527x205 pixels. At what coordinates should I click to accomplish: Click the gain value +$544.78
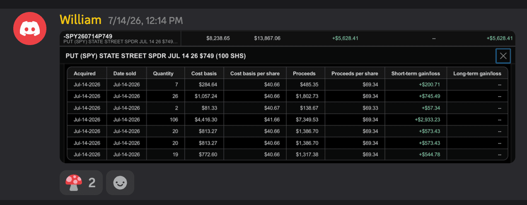[429, 155]
